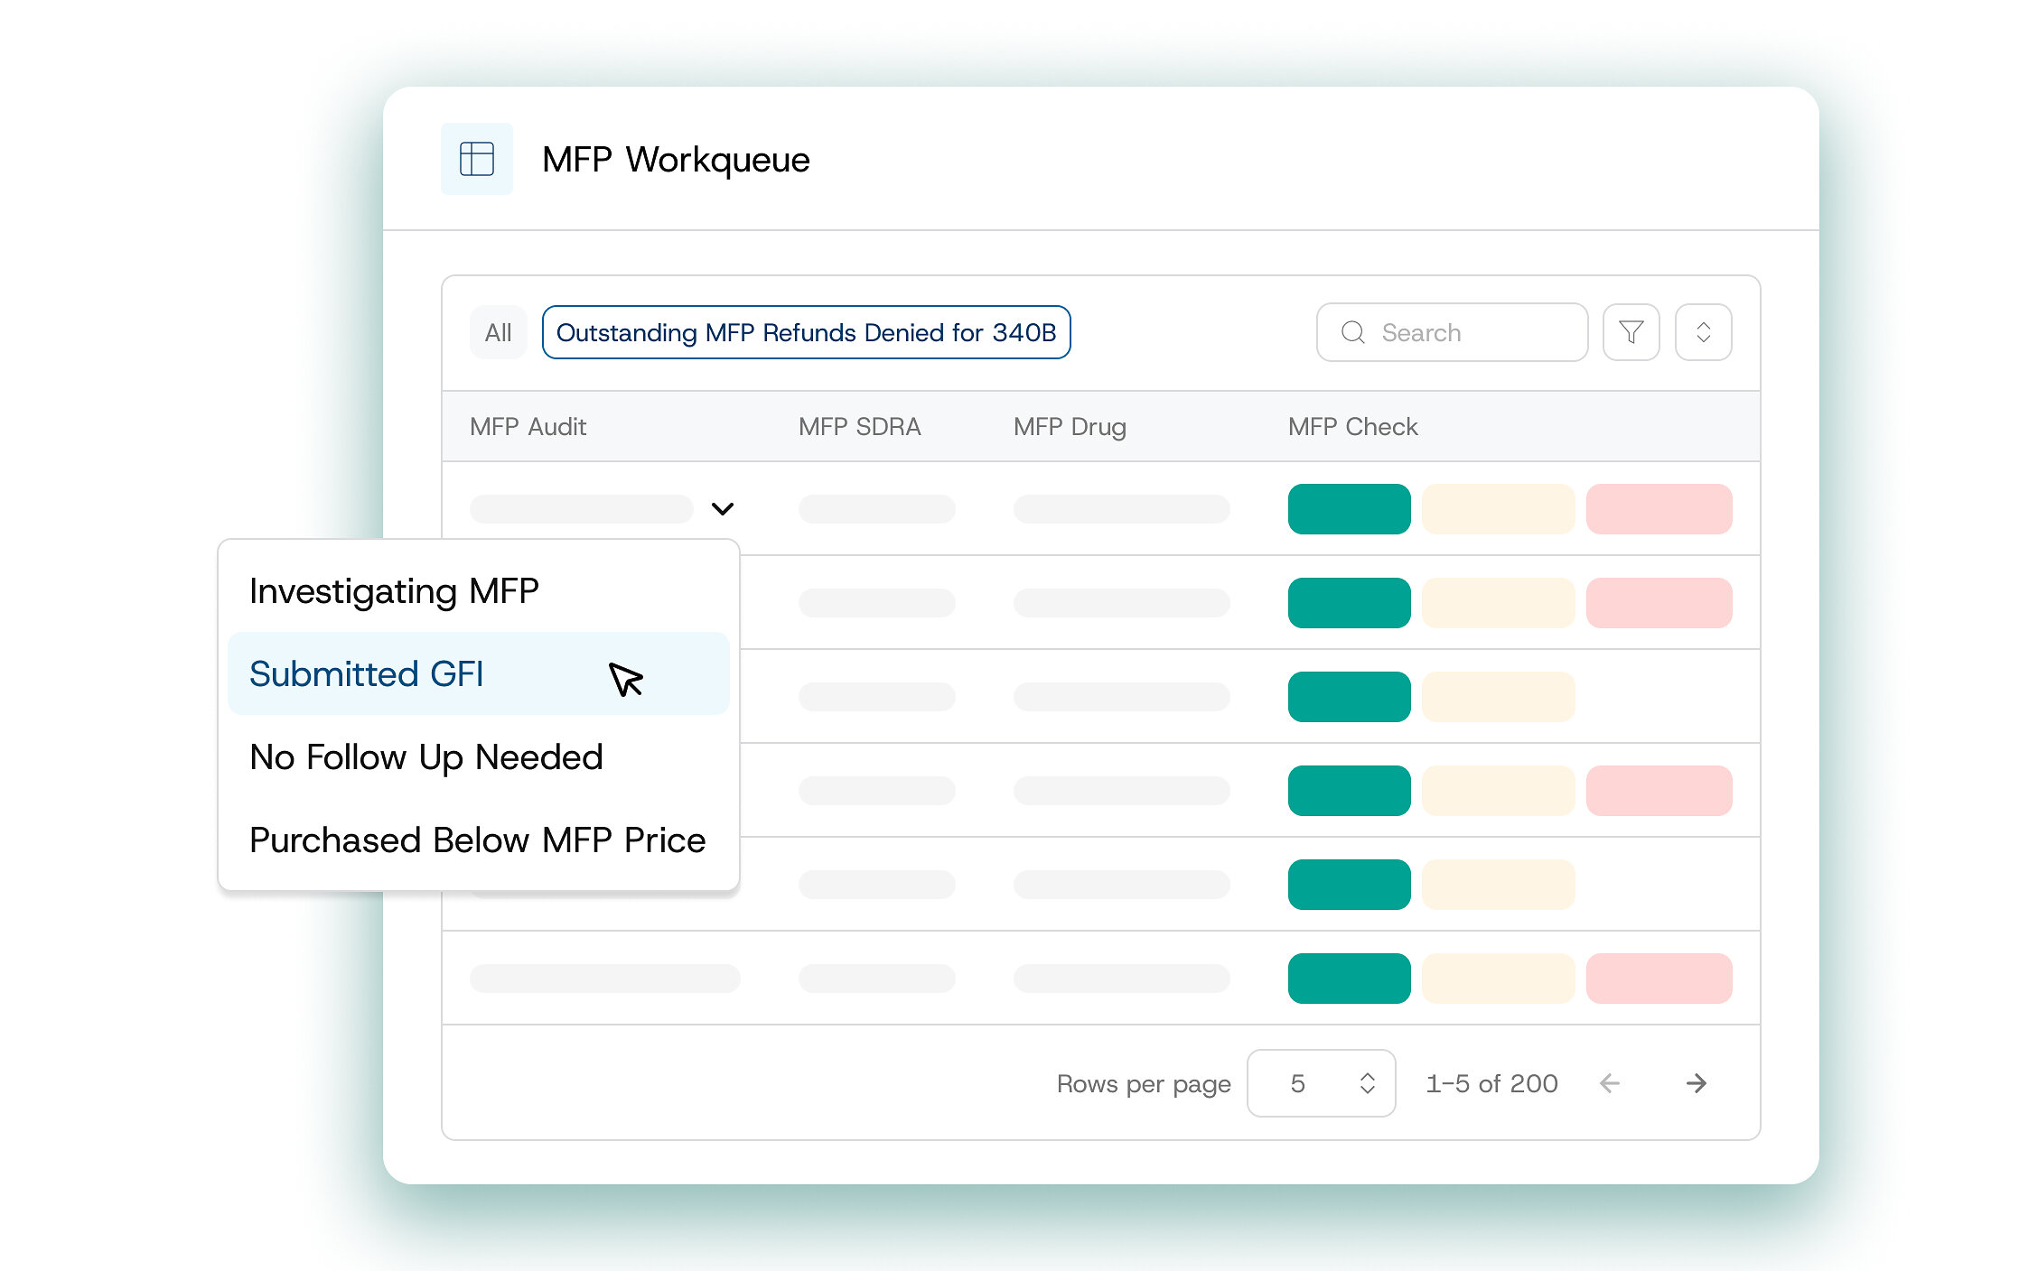The width and height of the screenshot is (2038, 1271).
Task: Choose Submitted GFI option
Action: pyautogui.click(x=479, y=674)
